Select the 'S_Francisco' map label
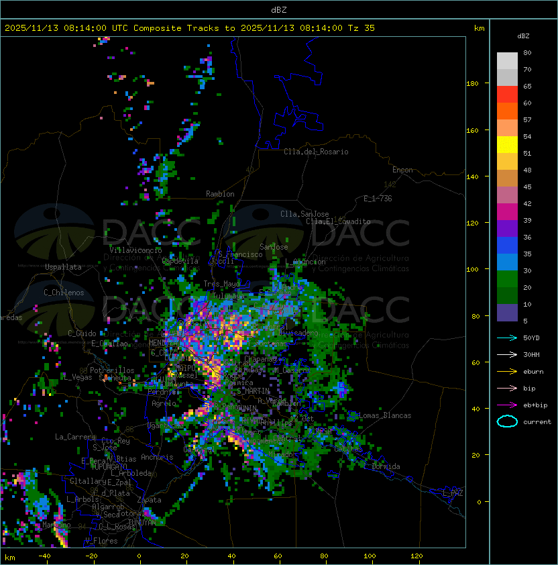Viewport: 558px width, 565px height. pyautogui.click(x=240, y=254)
